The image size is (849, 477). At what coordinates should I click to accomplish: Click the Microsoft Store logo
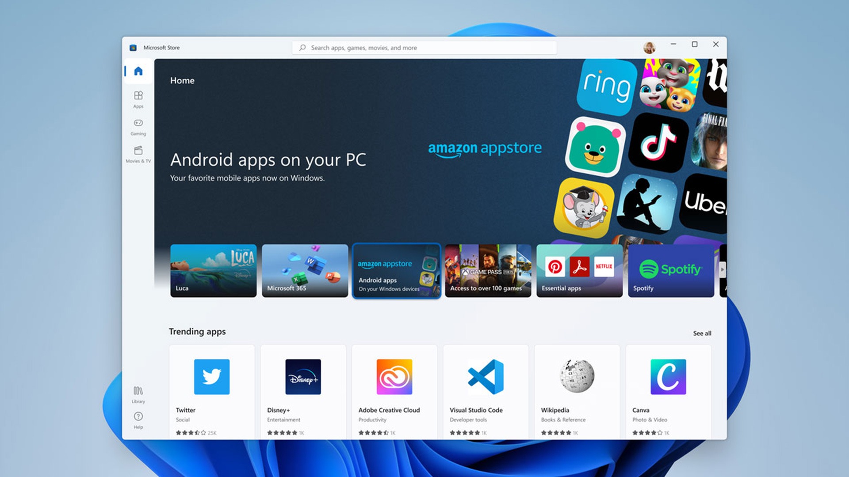tap(133, 47)
